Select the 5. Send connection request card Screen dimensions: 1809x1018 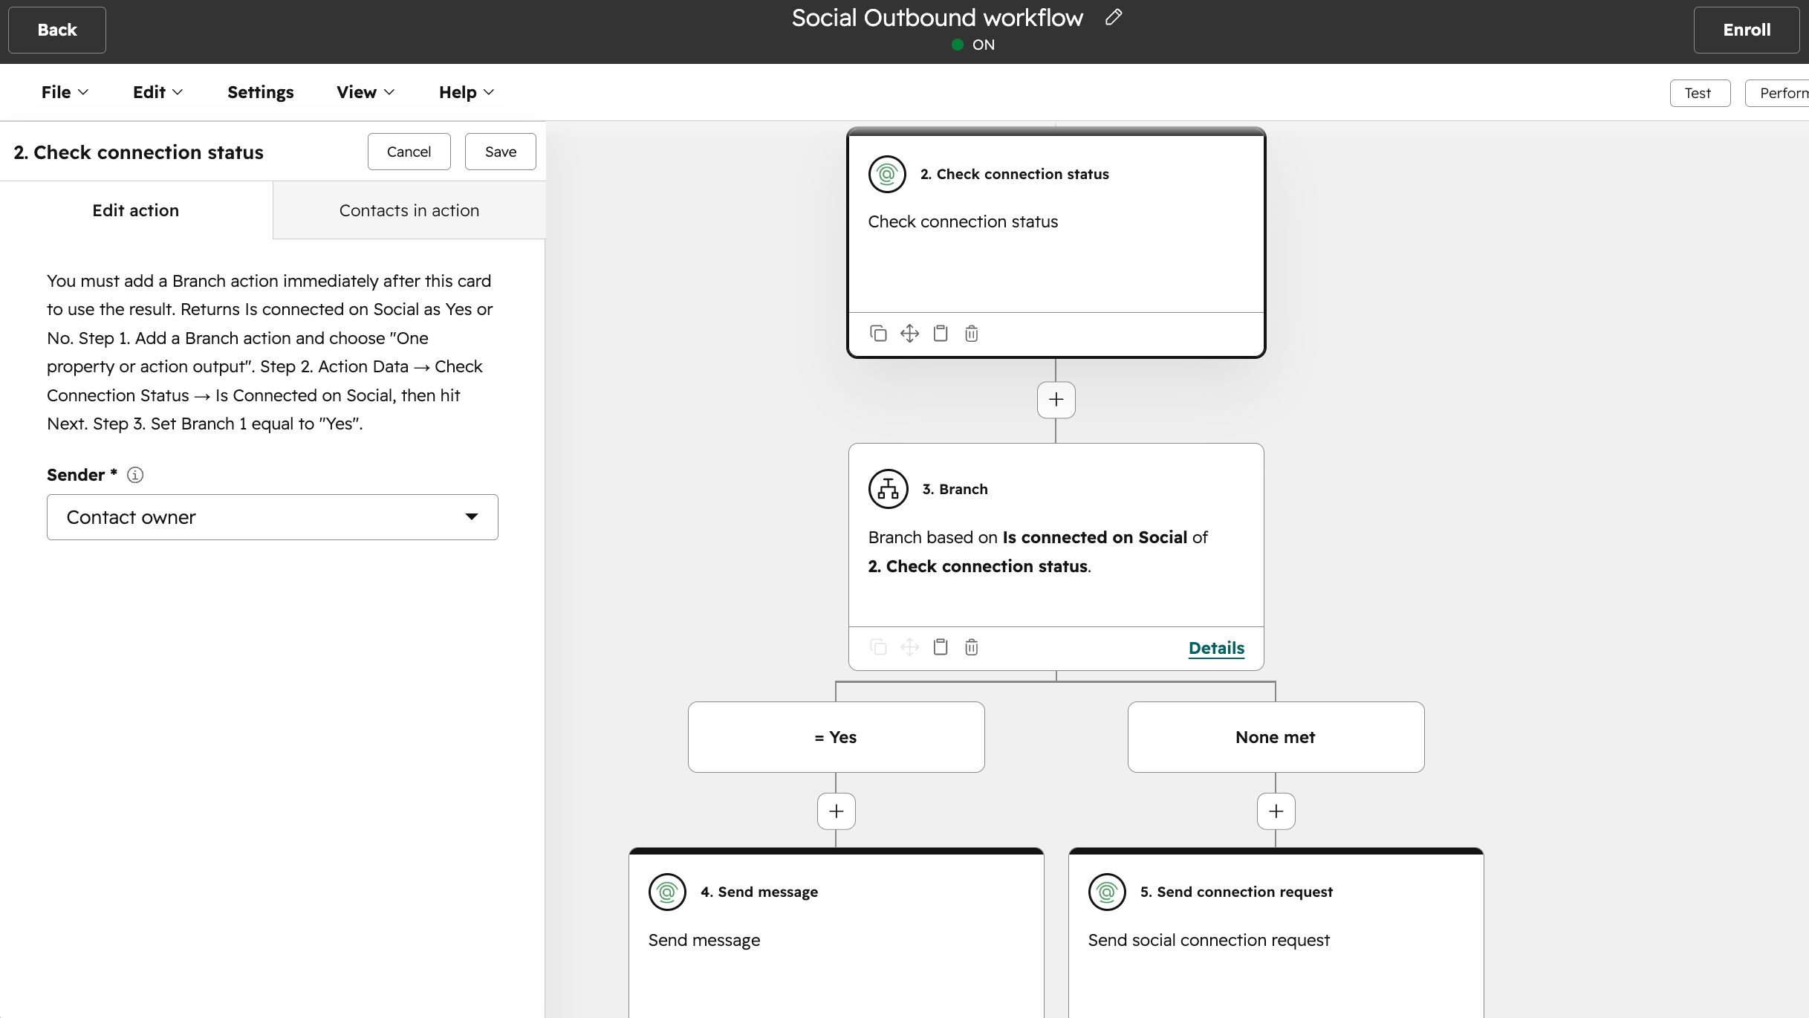click(x=1276, y=933)
